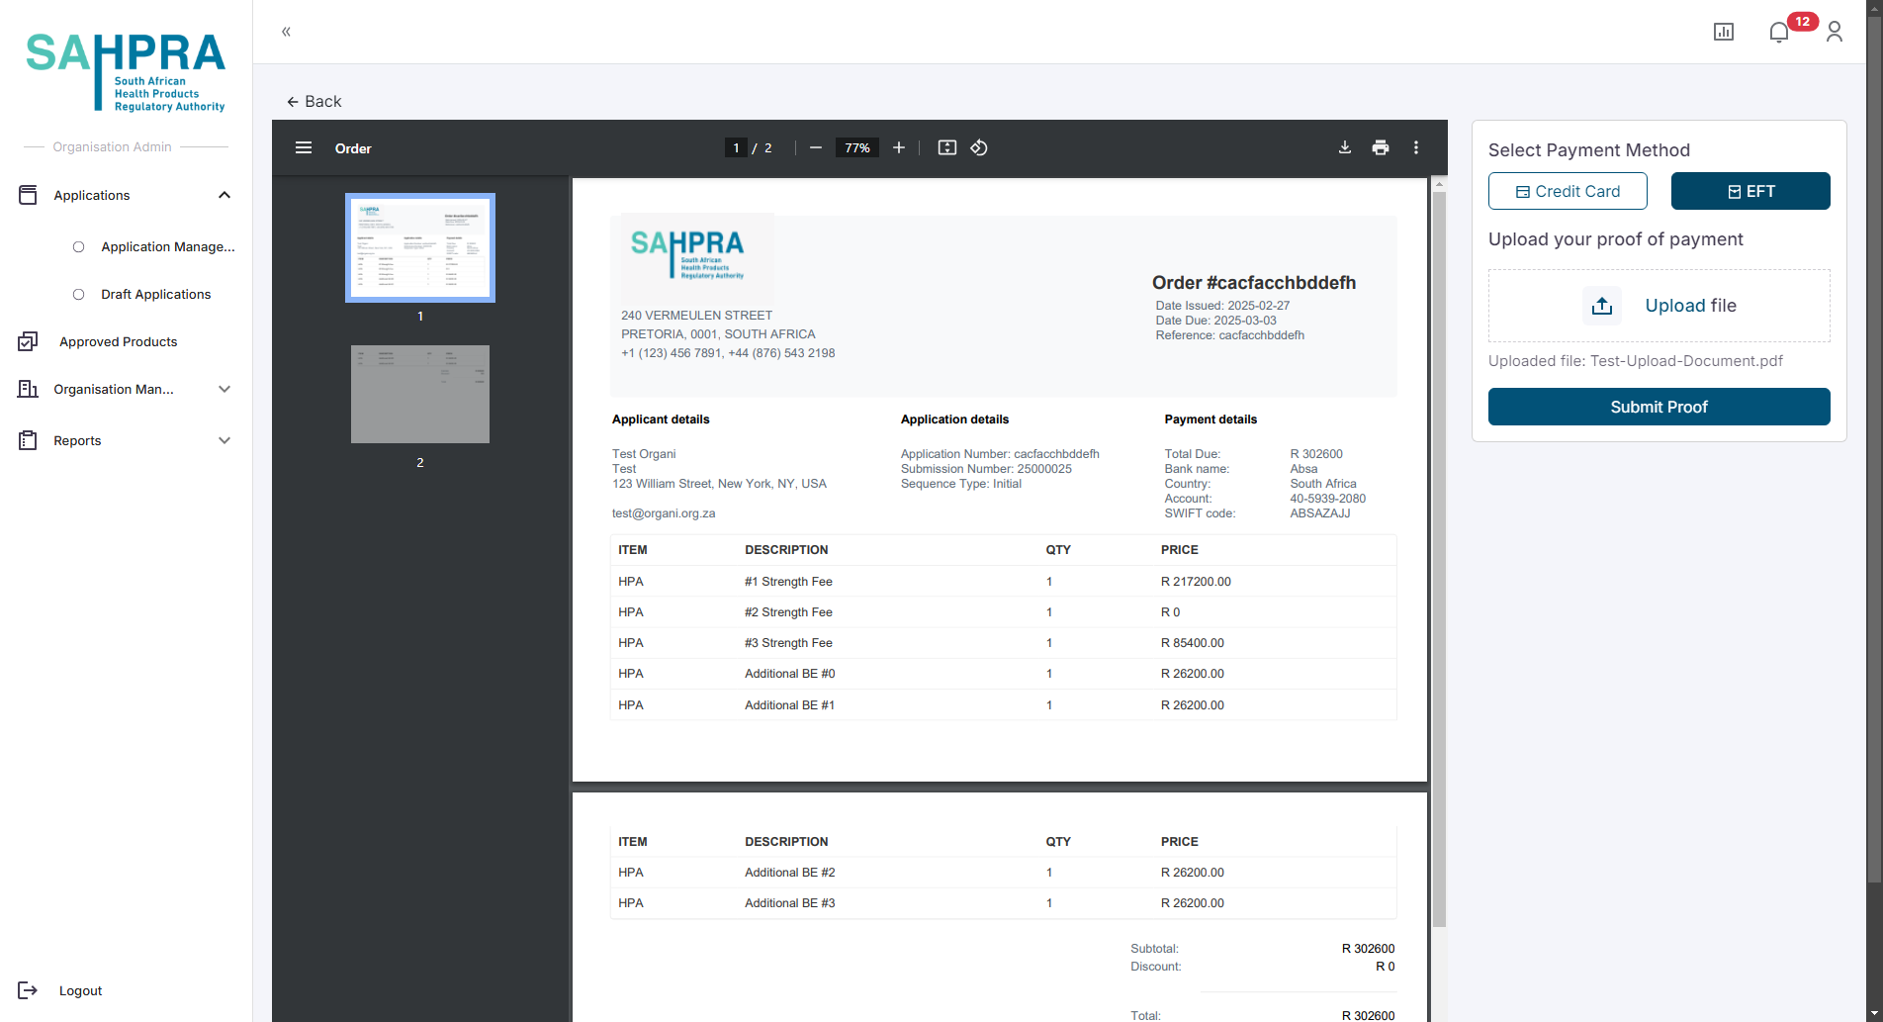
Task: Rotate the PDF counterclockwise
Action: coord(978,147)
